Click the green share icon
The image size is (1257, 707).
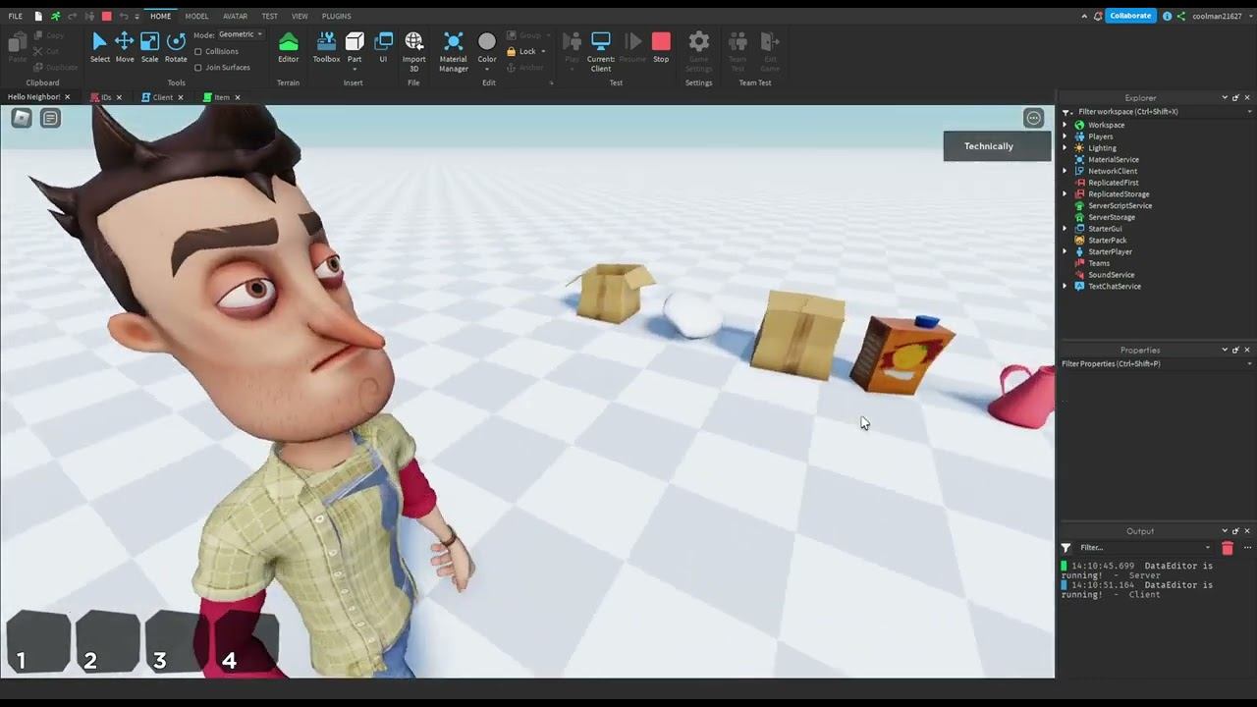1181,16
